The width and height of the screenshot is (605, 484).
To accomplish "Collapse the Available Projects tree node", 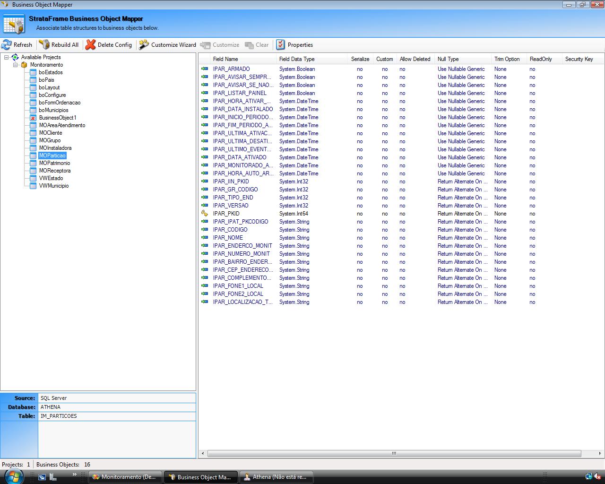I will (7, 57).
